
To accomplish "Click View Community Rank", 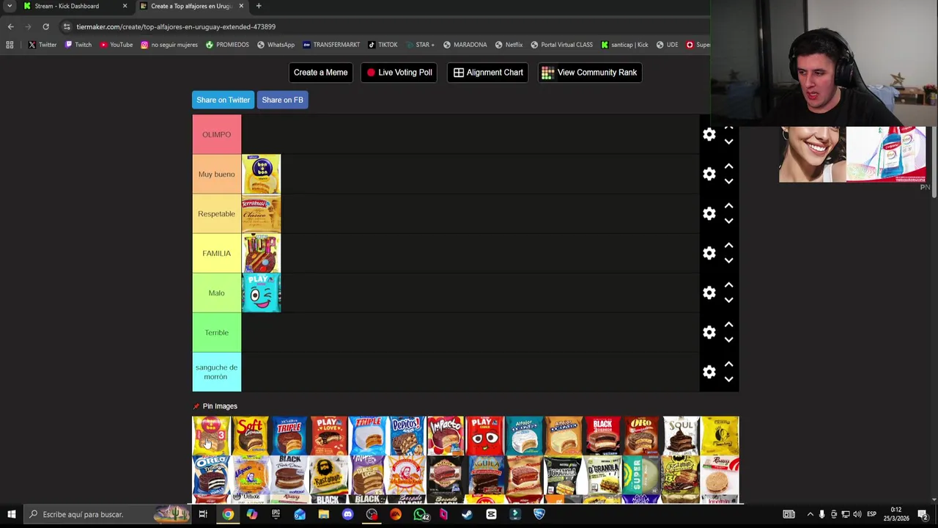I will point(590,73).
